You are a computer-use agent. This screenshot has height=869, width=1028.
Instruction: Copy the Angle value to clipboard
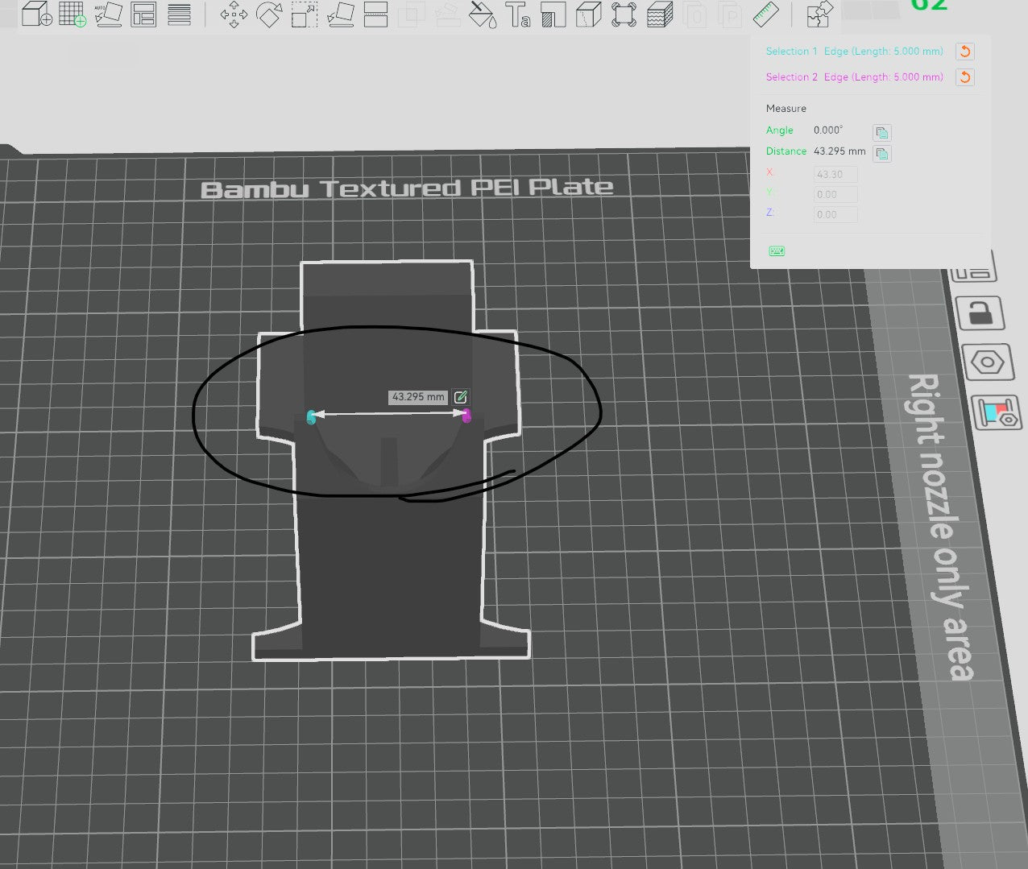(x=882, y=132)
